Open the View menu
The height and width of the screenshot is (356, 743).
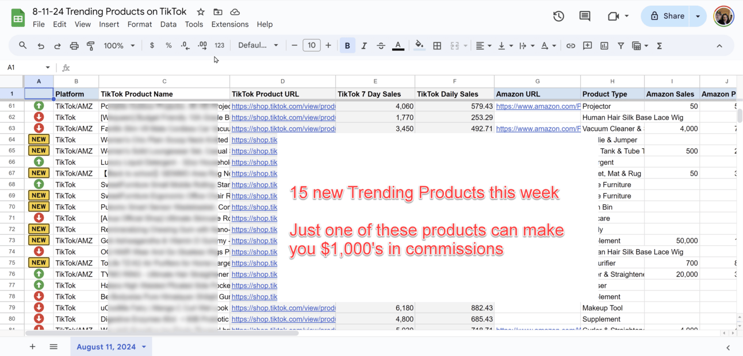tap(83, 24)
